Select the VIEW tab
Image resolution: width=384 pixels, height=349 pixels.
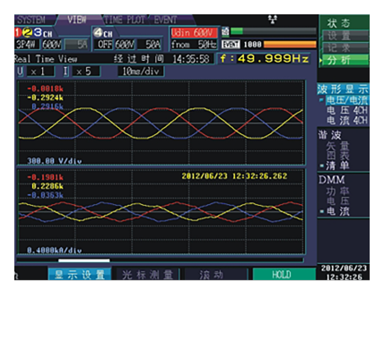click(77, 20)
